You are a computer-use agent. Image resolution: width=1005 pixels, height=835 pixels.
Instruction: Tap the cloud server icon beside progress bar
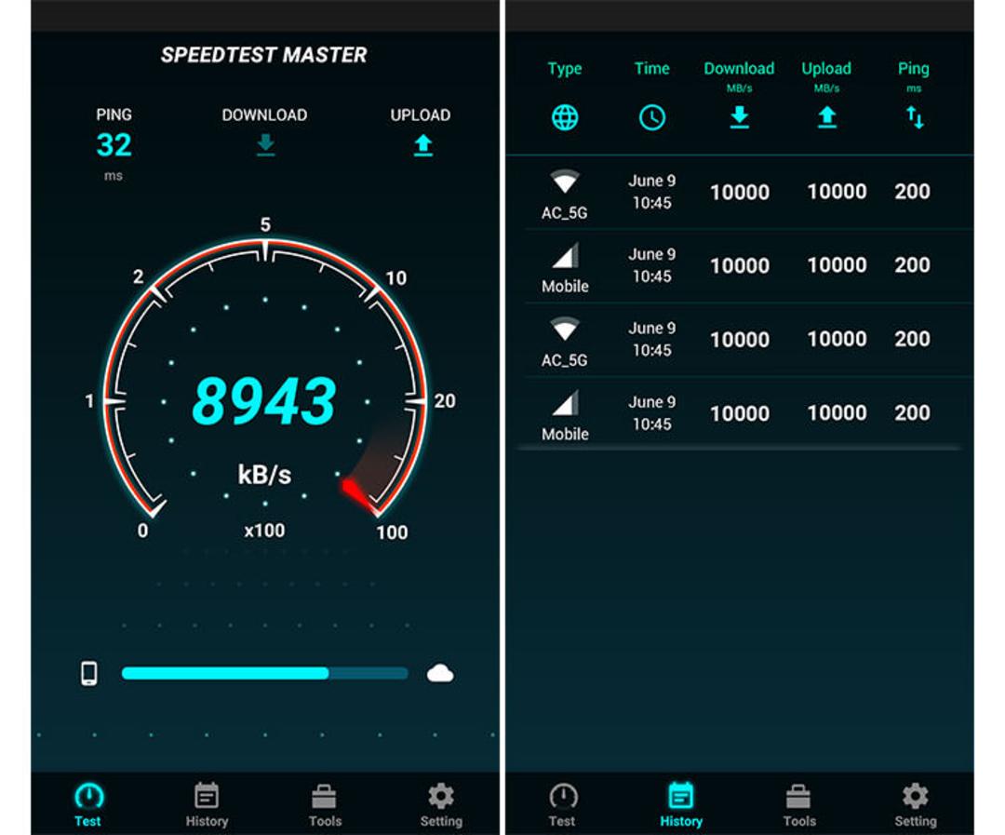click(x=440, y=673)
